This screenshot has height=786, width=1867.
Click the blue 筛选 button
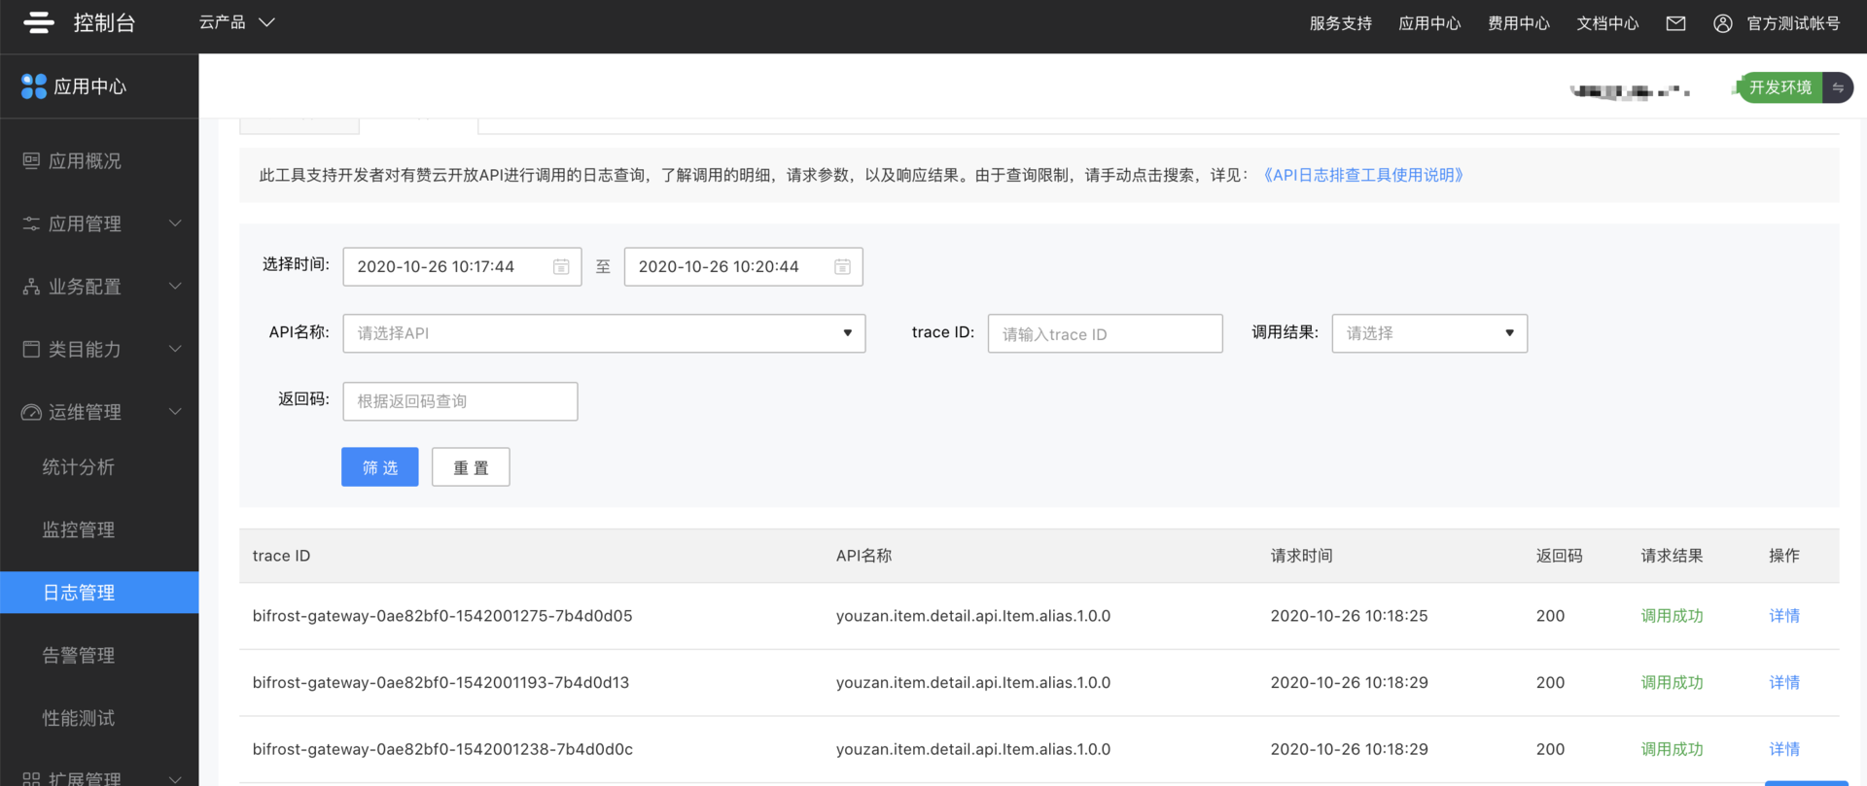(x=380, y=467)
